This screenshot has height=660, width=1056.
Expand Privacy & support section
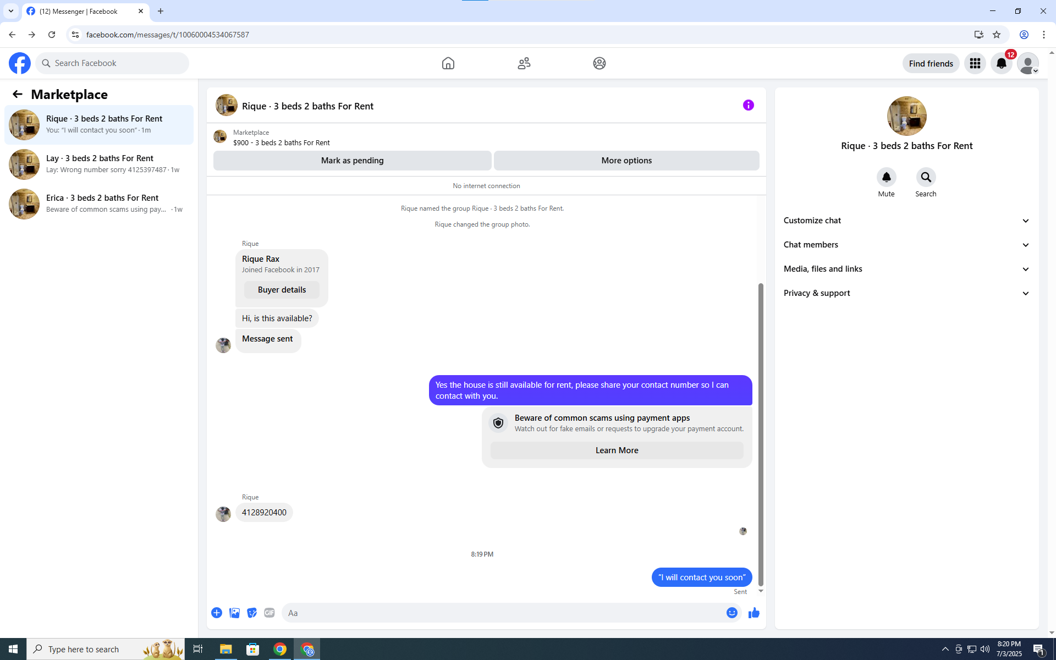906,293
